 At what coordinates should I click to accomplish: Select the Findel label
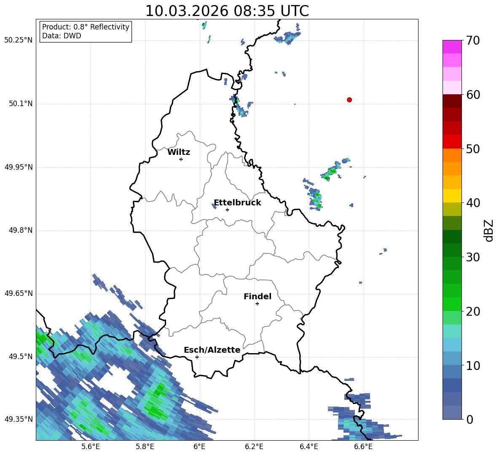[258, 296]
